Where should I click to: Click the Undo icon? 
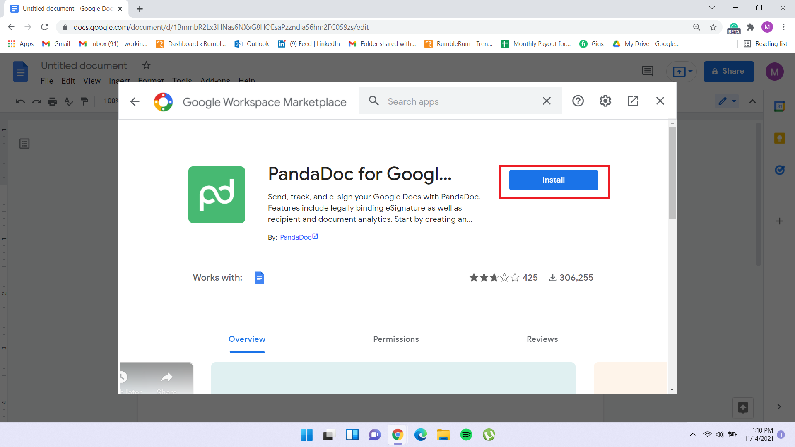pos(20,101)
